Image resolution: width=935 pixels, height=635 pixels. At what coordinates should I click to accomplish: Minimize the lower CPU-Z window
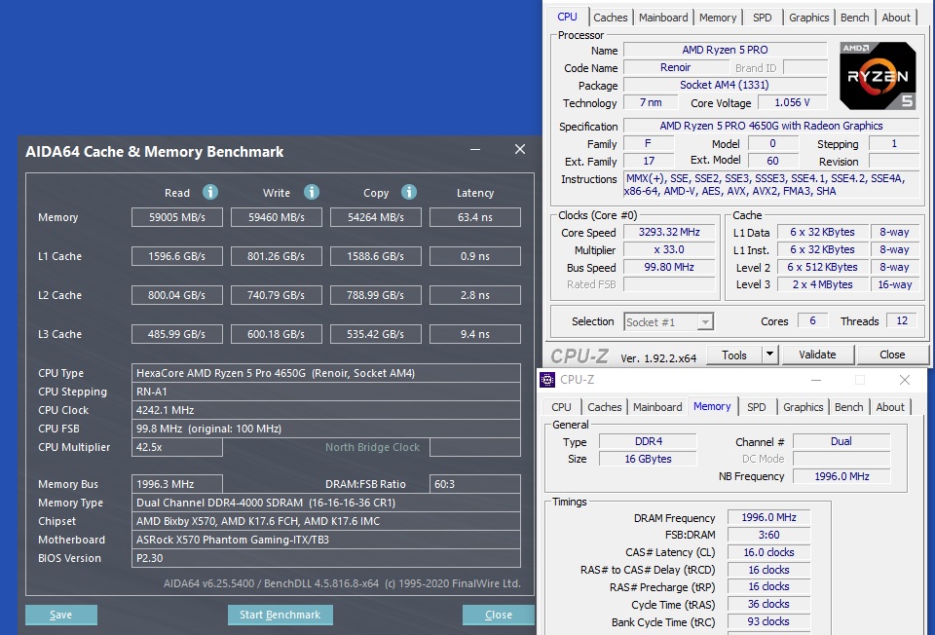click(x=816, y=380)
